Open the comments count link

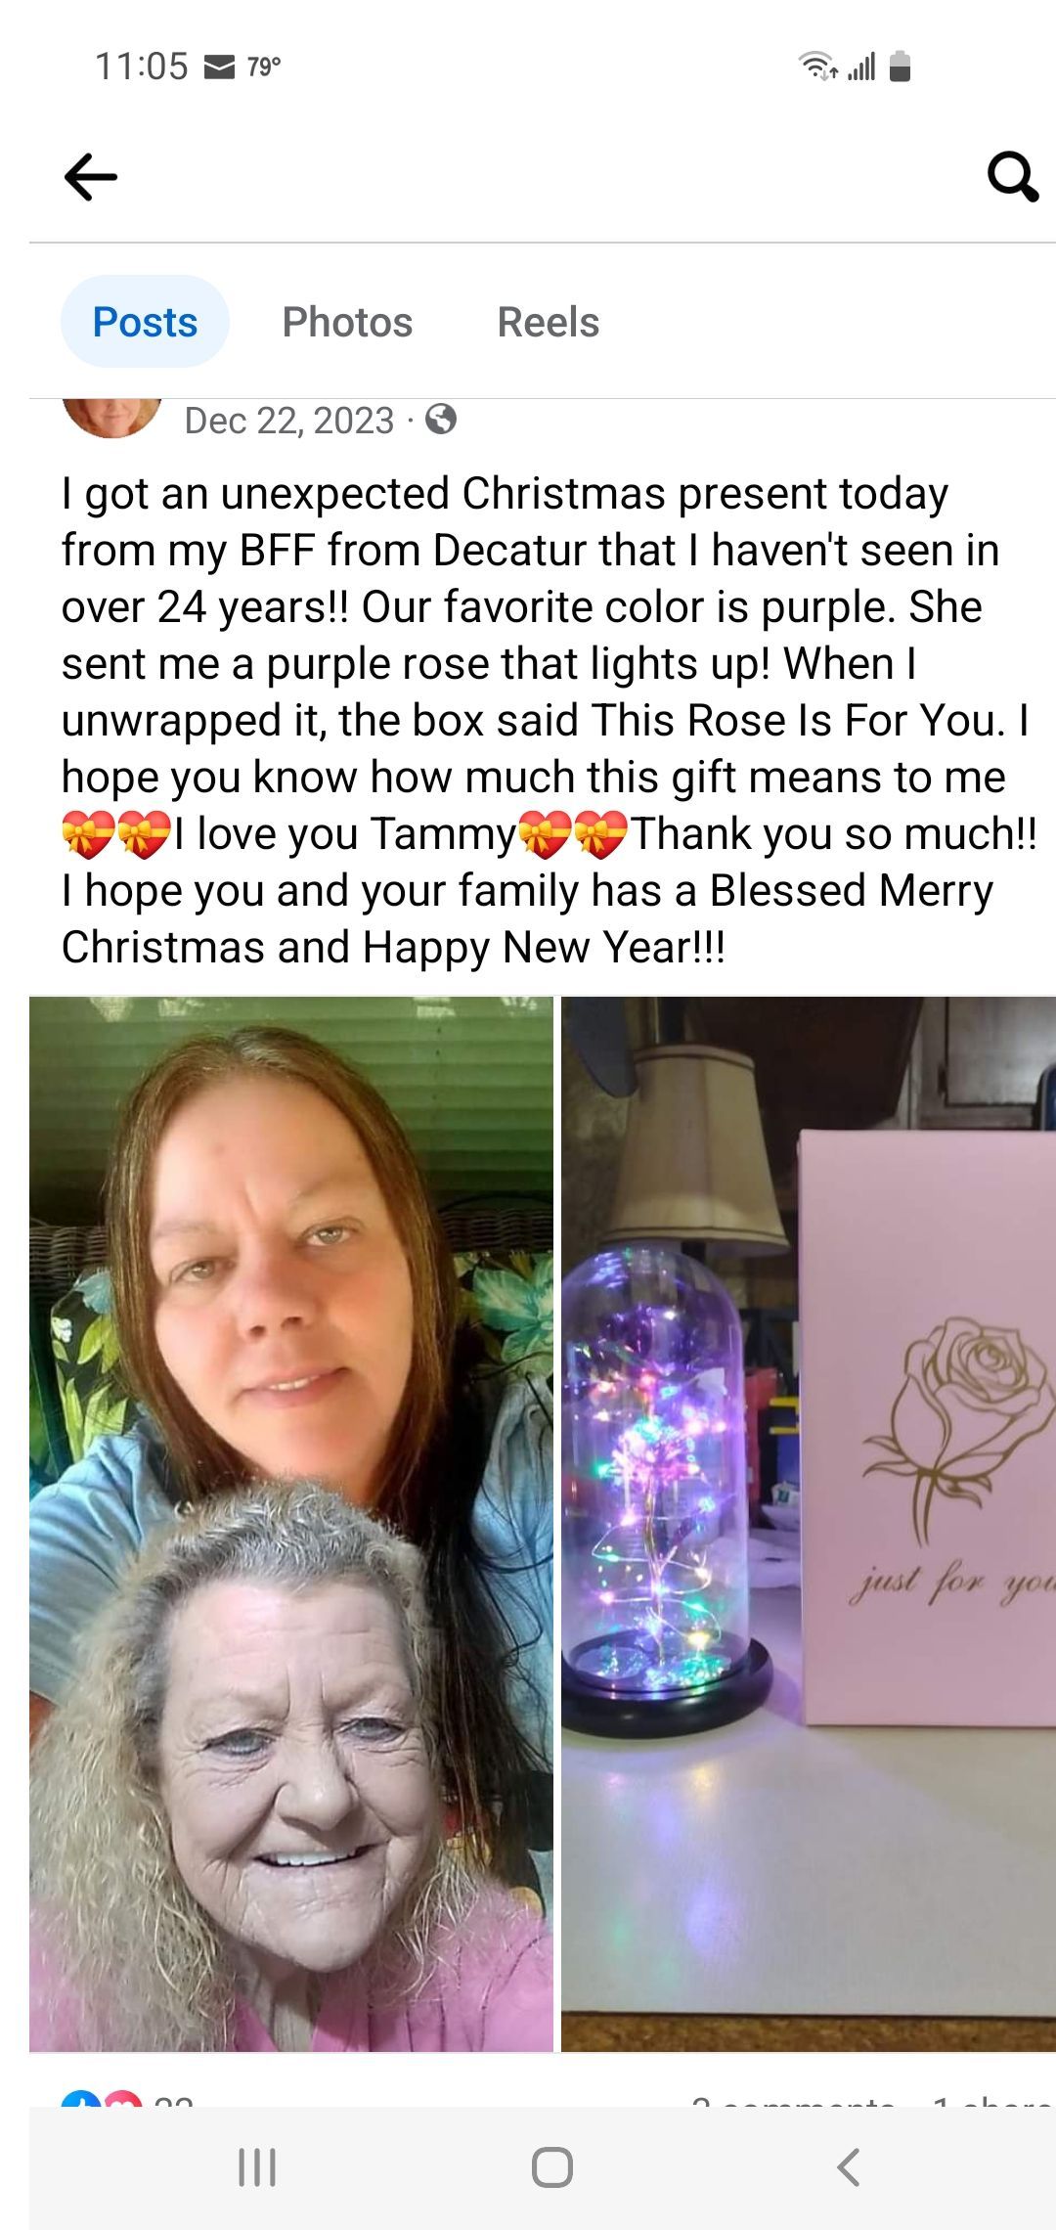tap(793, 2098)
